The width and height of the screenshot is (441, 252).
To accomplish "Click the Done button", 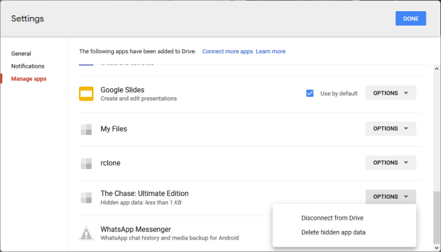I will (x=411, y=18).
